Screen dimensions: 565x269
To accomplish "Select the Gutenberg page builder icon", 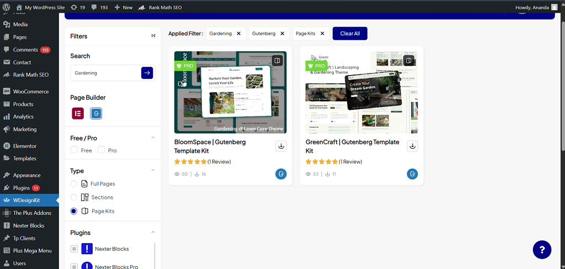I will pyautogui.click(x=96, y=114).
